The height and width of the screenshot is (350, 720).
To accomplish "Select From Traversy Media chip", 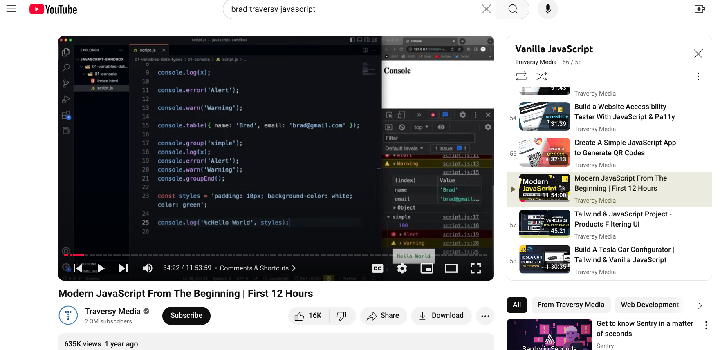I will click(x=571, y=305).
